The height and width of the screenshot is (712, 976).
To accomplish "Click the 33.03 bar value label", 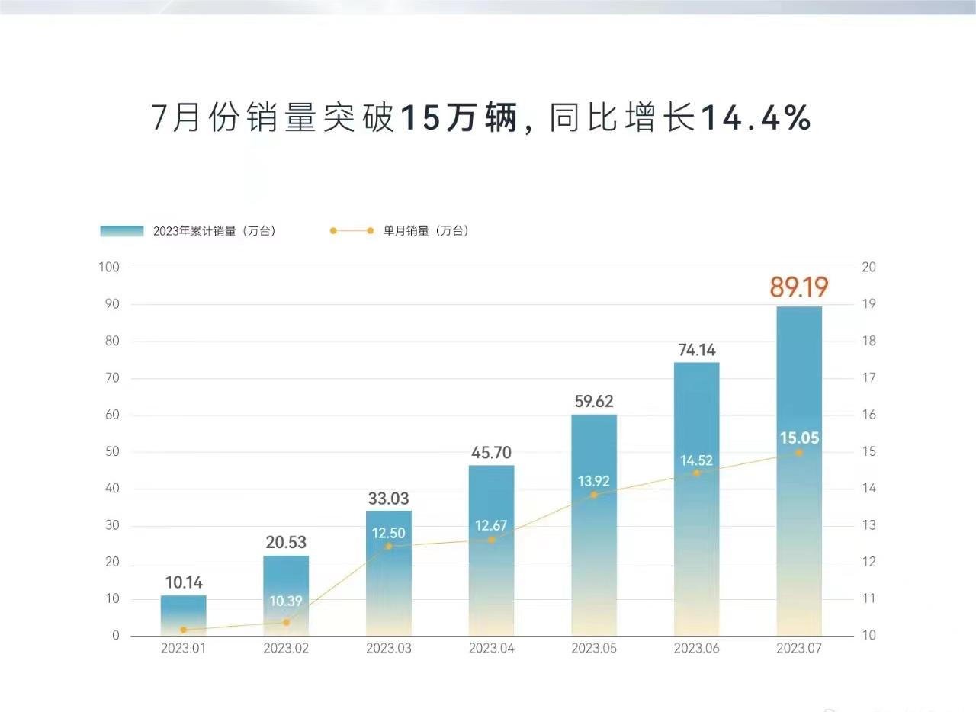I will pos(388,499).
